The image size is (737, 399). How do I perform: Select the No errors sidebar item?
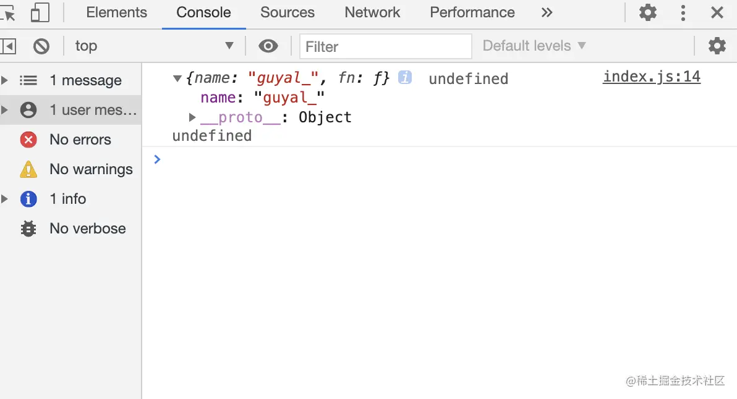click(80, 140)
